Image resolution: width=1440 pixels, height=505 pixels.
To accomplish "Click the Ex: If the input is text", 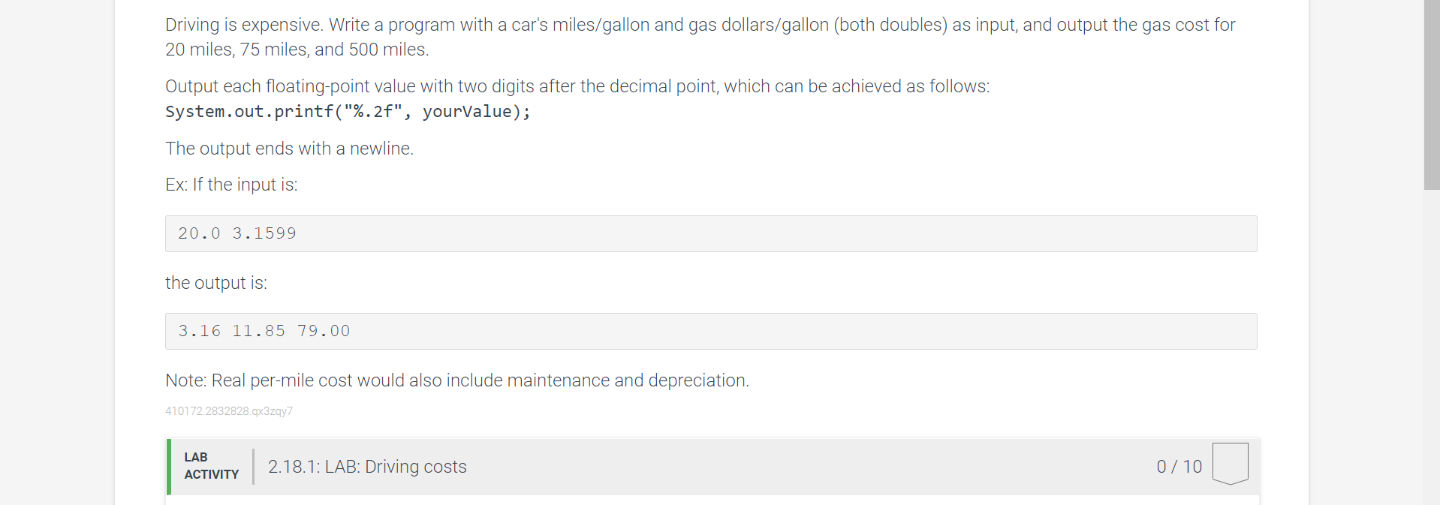I will point(230,185).
